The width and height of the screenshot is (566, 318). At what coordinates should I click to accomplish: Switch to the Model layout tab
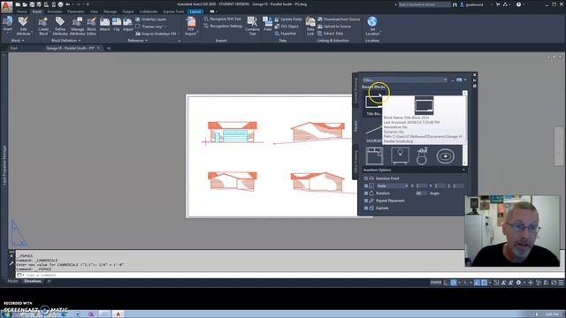tap(12, 281)
